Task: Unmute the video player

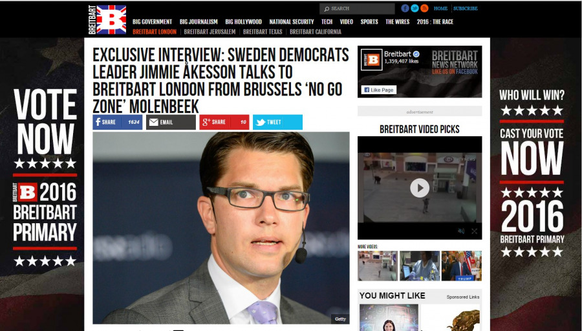Action: (x=461, y=231)
